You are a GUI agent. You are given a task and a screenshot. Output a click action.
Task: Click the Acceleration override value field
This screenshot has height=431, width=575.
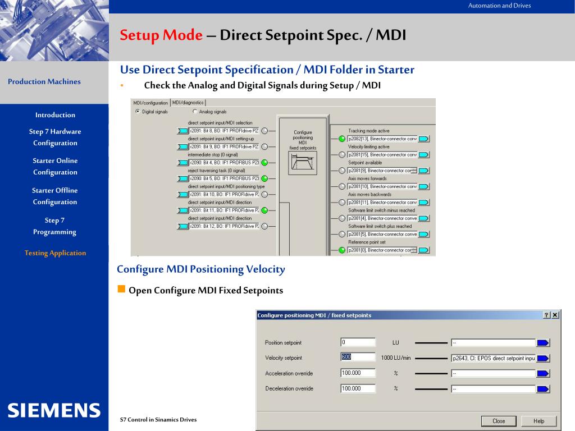coord(358,373)
